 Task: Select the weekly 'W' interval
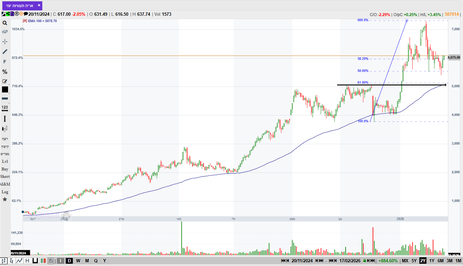78,261
